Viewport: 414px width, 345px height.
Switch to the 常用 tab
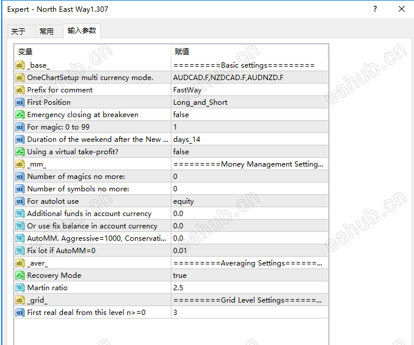coord(49,32)
